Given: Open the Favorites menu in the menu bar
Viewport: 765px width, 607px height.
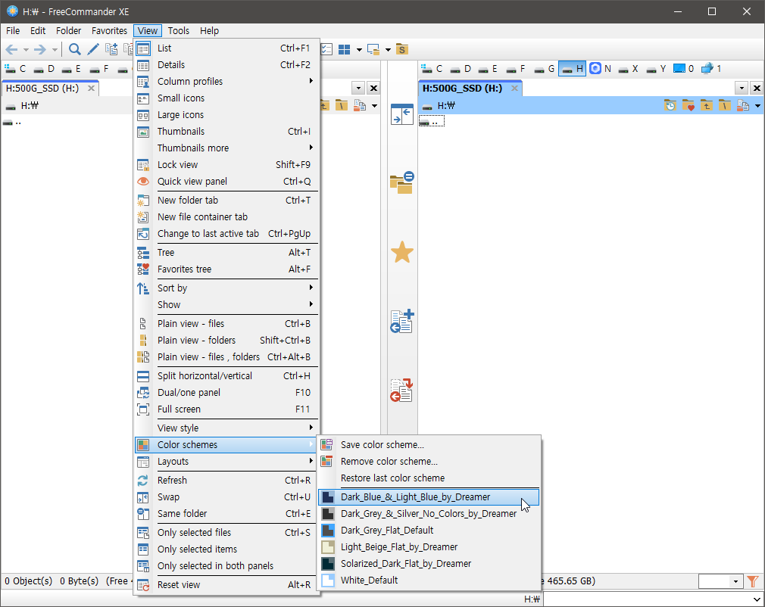Looking at the screenshot, I should point(109,31).
